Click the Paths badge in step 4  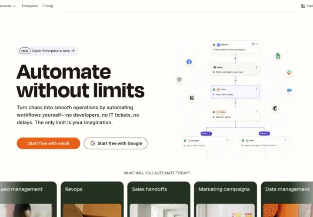click(x=221, y=112)
